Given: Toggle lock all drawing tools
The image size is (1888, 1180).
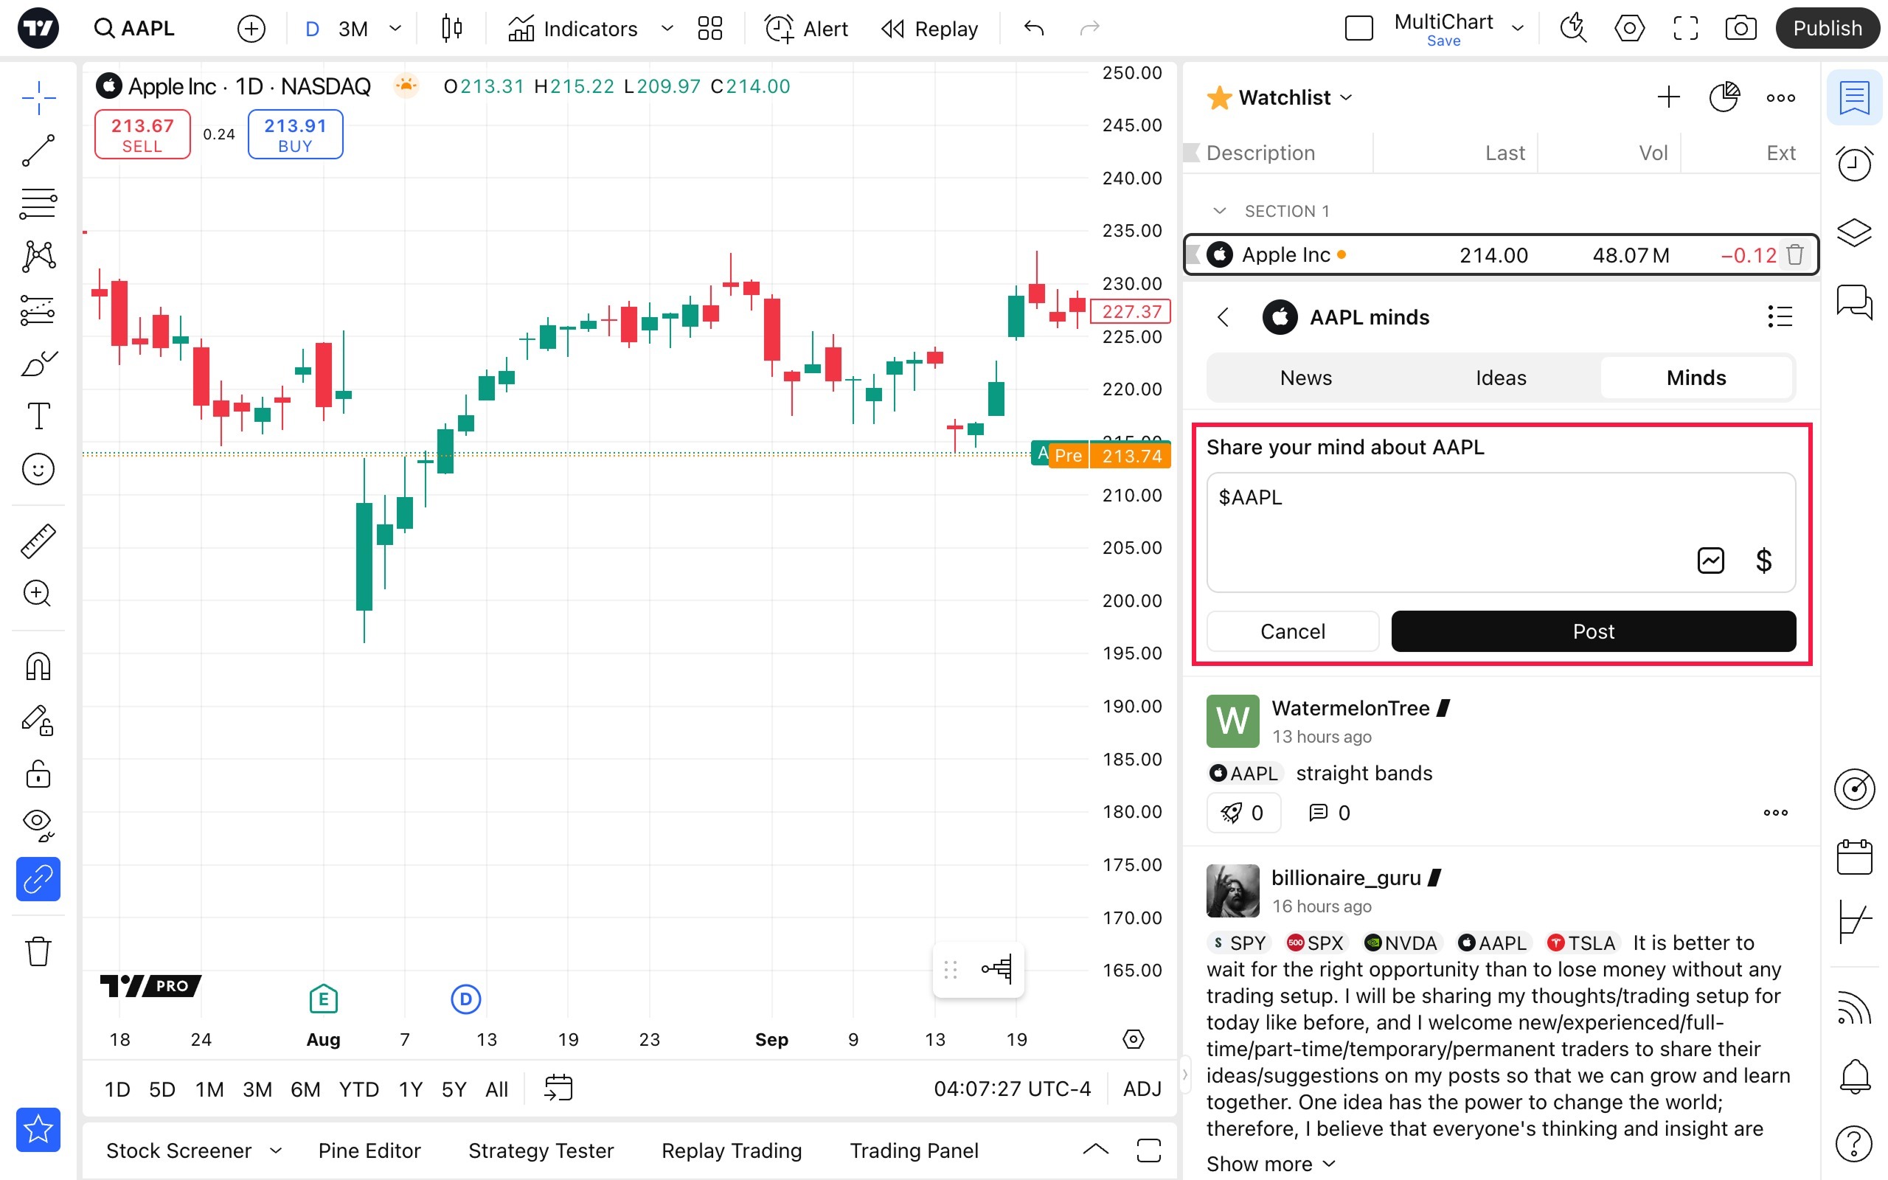Looking at the screenshot, I should click(x=38, y=774).
